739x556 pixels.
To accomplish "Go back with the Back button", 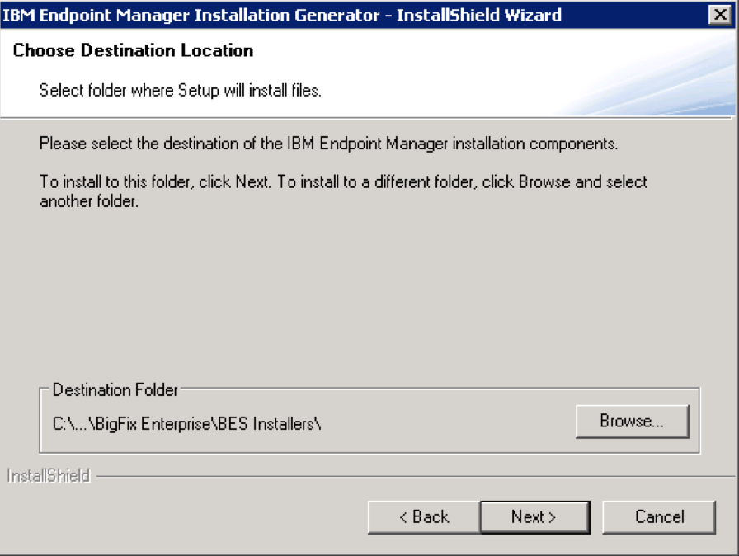I will tap(423, 517).
